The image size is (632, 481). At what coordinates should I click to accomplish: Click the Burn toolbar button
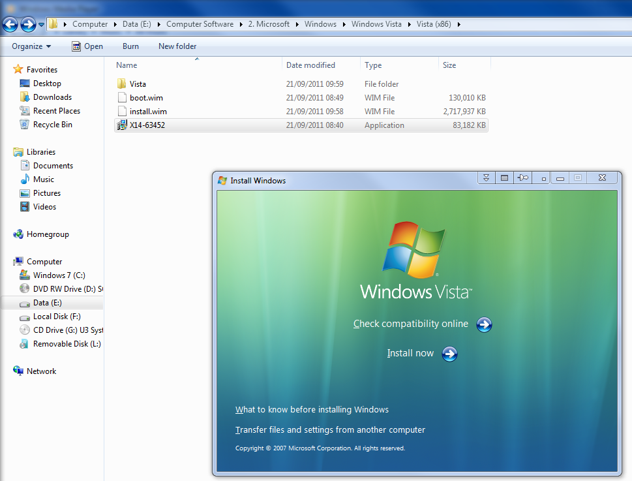(130, 46)
